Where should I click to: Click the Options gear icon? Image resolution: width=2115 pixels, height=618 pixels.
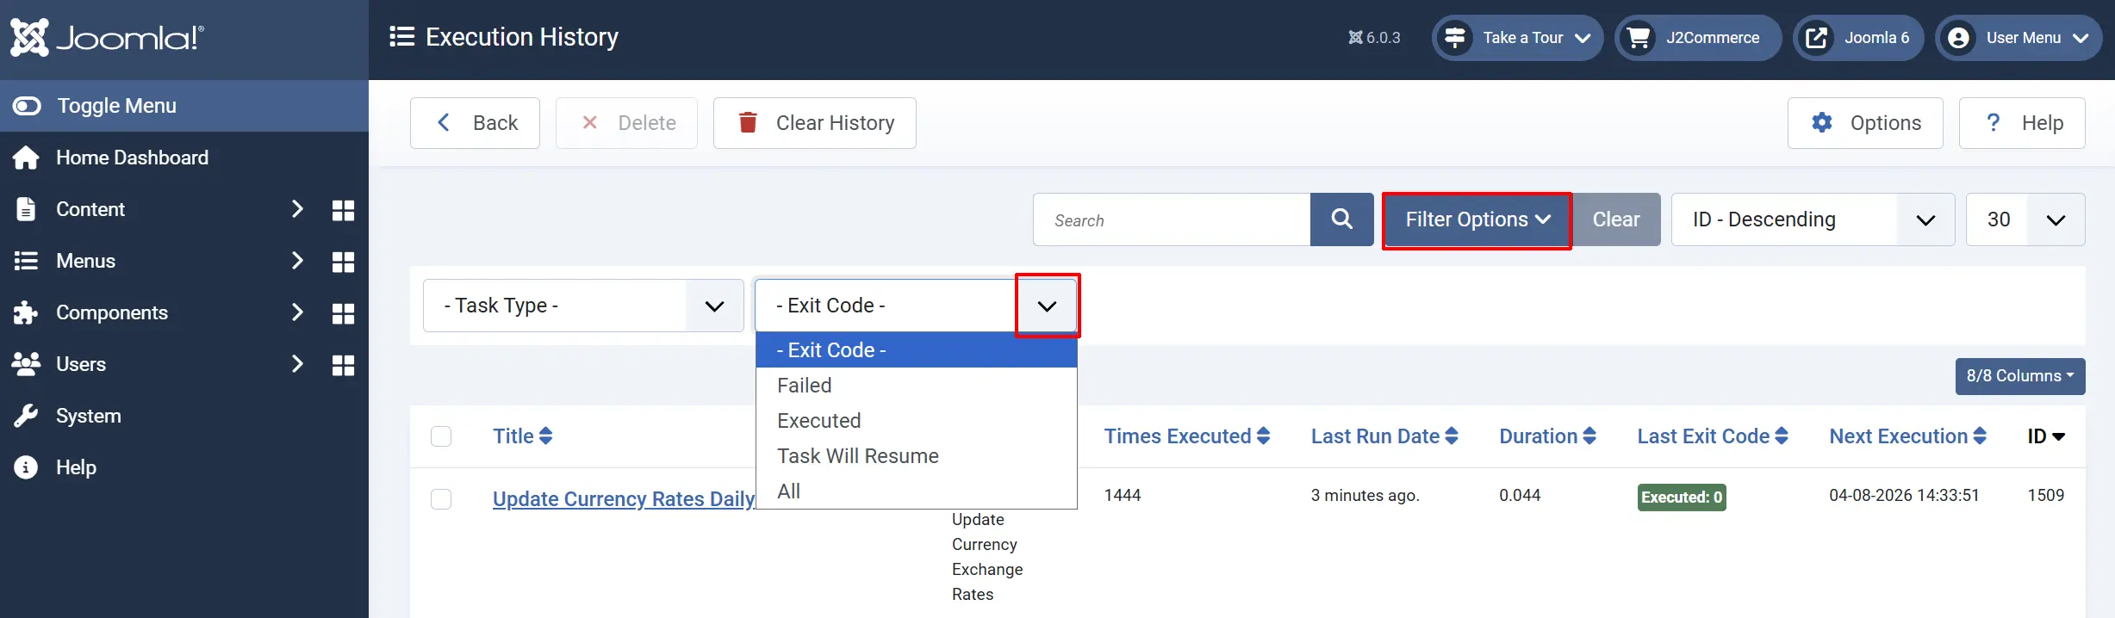(x=1822, y=123)
